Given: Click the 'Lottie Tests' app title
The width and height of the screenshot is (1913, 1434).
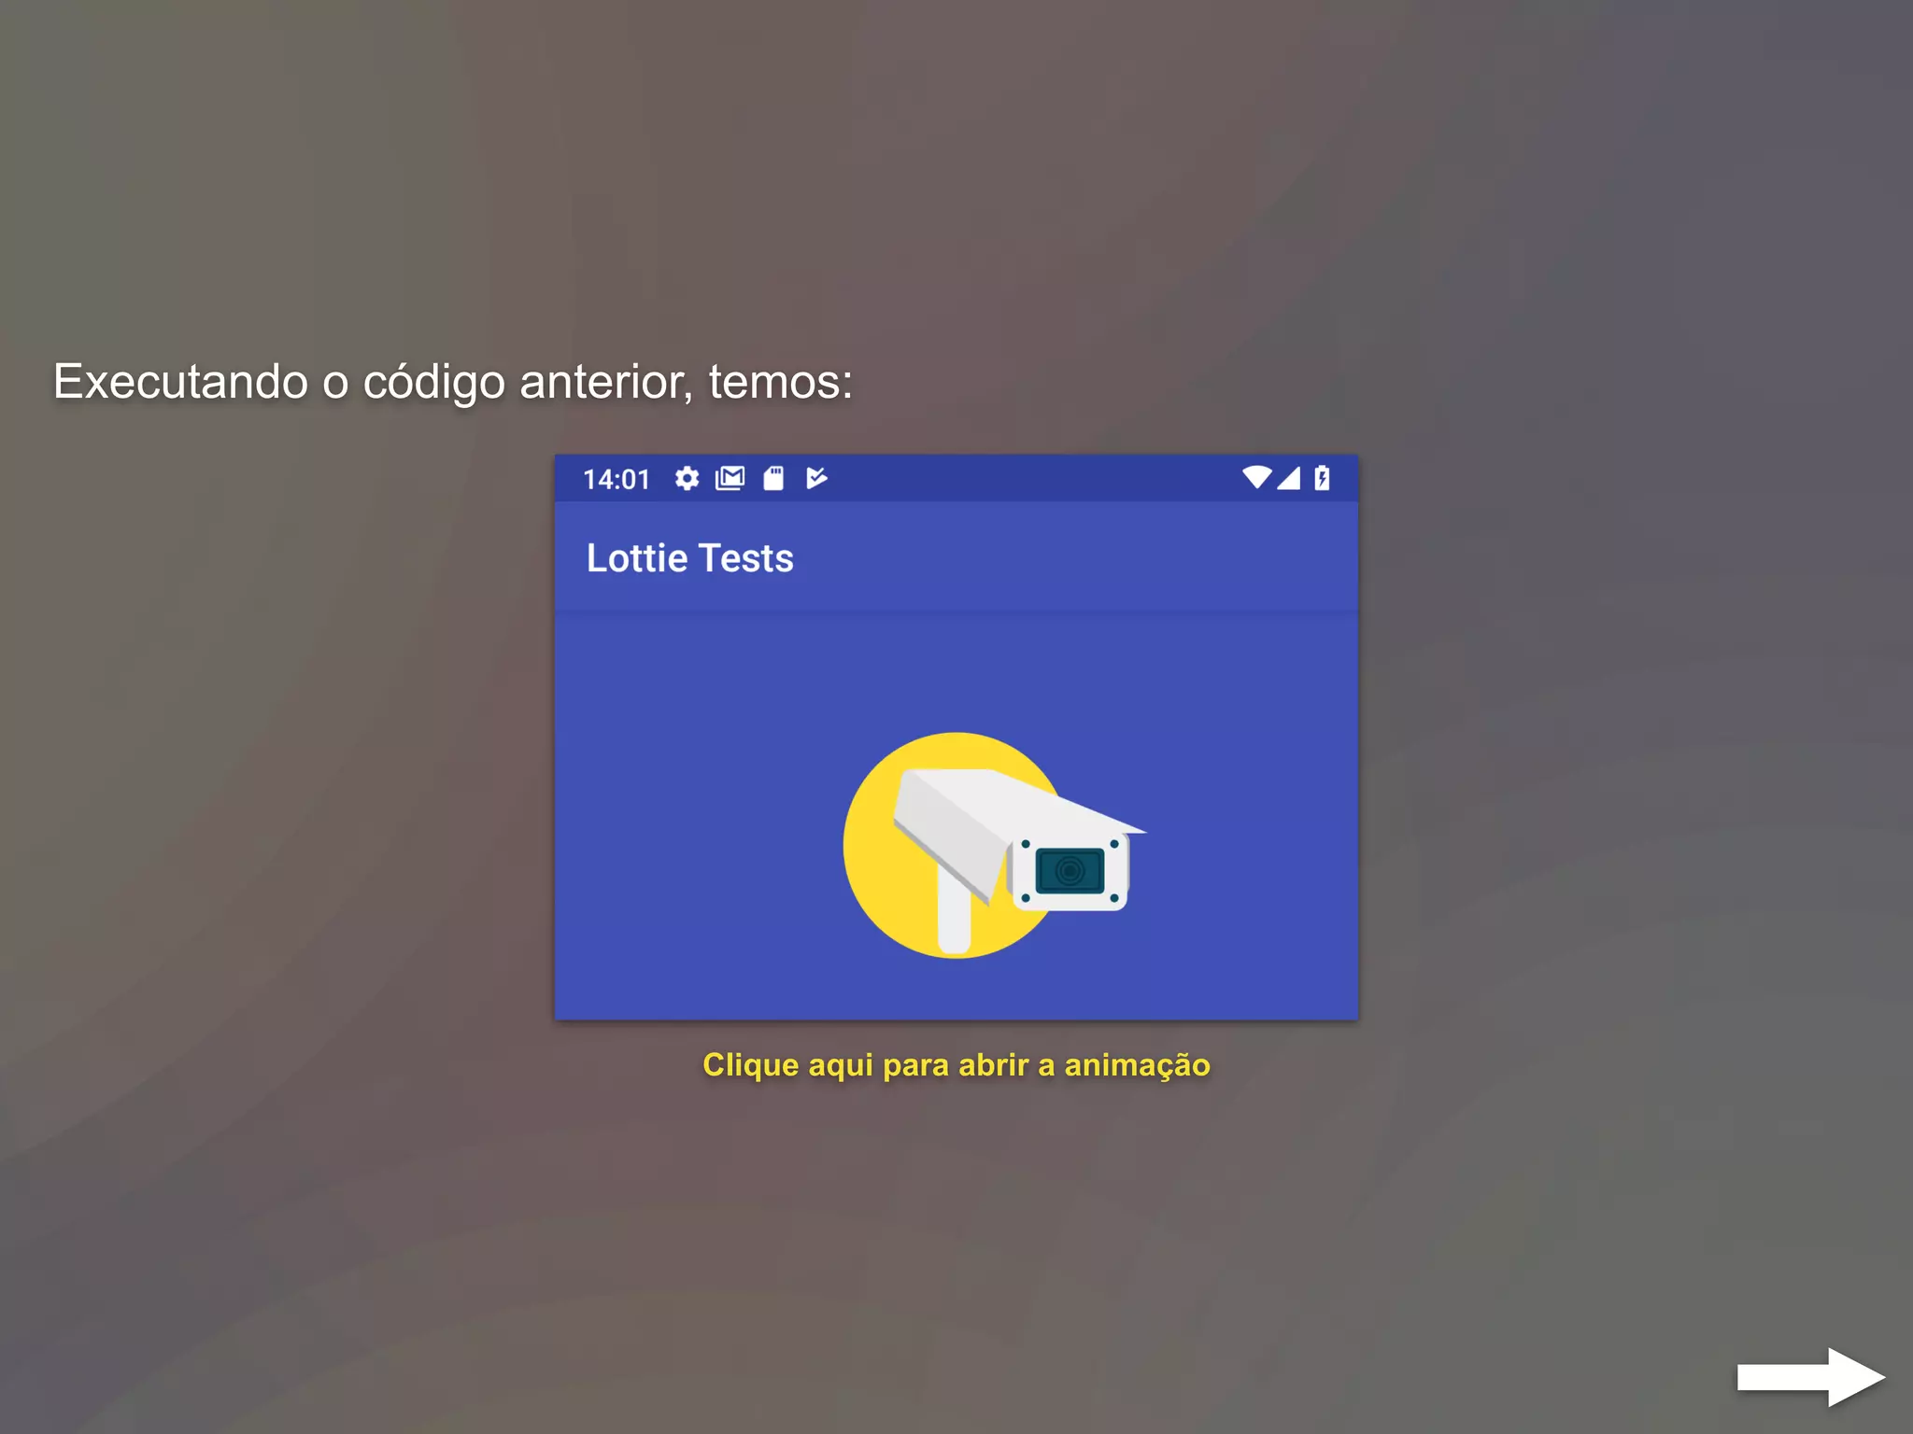Looking at the screenshot, I should click(x=689, y=558).
